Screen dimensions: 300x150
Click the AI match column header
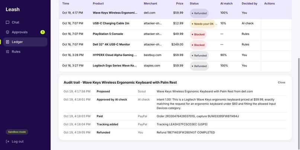click(x=227, y=3)
